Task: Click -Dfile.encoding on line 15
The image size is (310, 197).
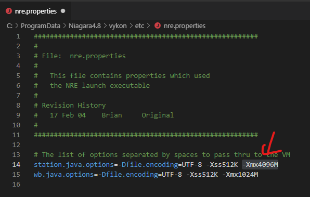Action: (x=128, y=175)
